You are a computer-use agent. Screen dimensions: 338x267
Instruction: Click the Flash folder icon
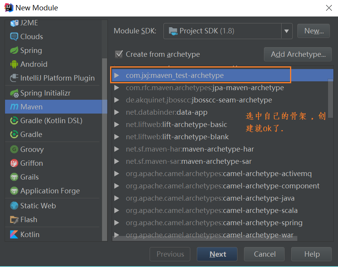[x=14, y=219]
